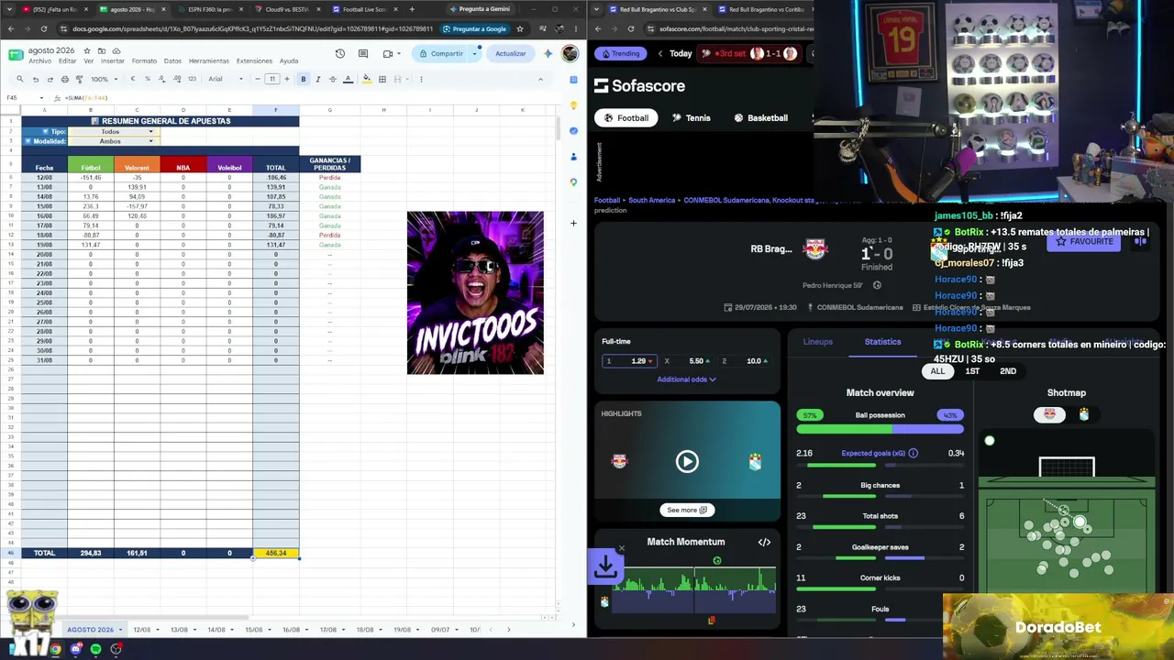Show 2ND half statistics
Screen dimensions: 1174x660
point(1008,371)
